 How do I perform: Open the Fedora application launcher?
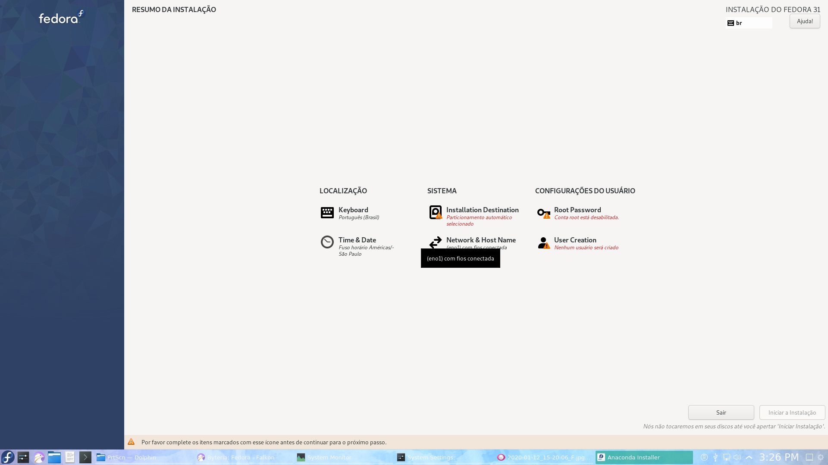pyautogui.click(x=8, y=457)
